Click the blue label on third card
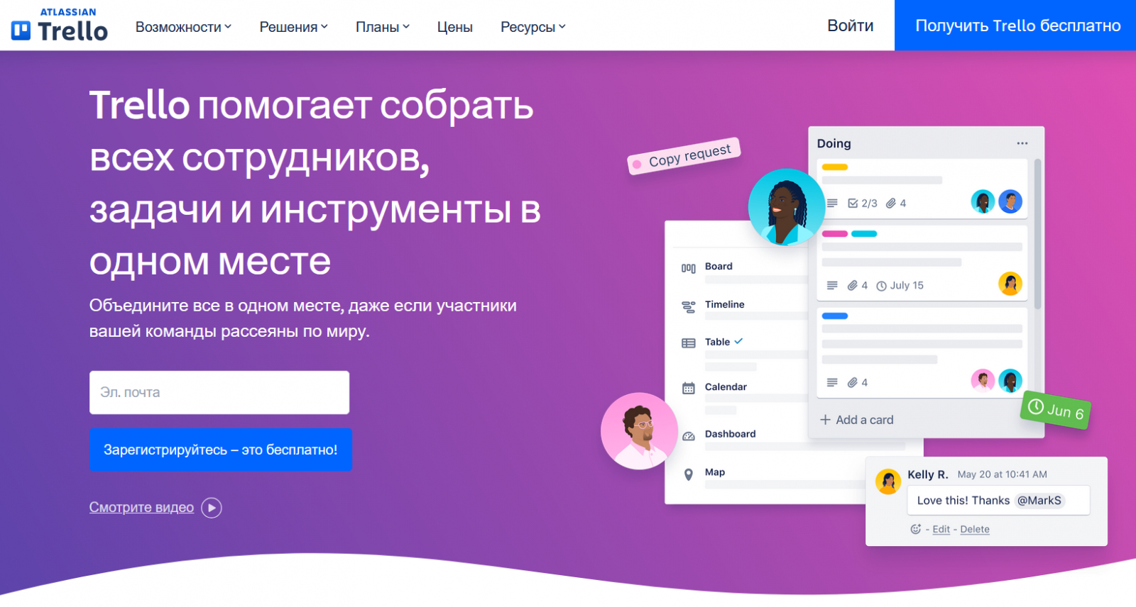Screen dimensions: 1136x607 [835, 316]
